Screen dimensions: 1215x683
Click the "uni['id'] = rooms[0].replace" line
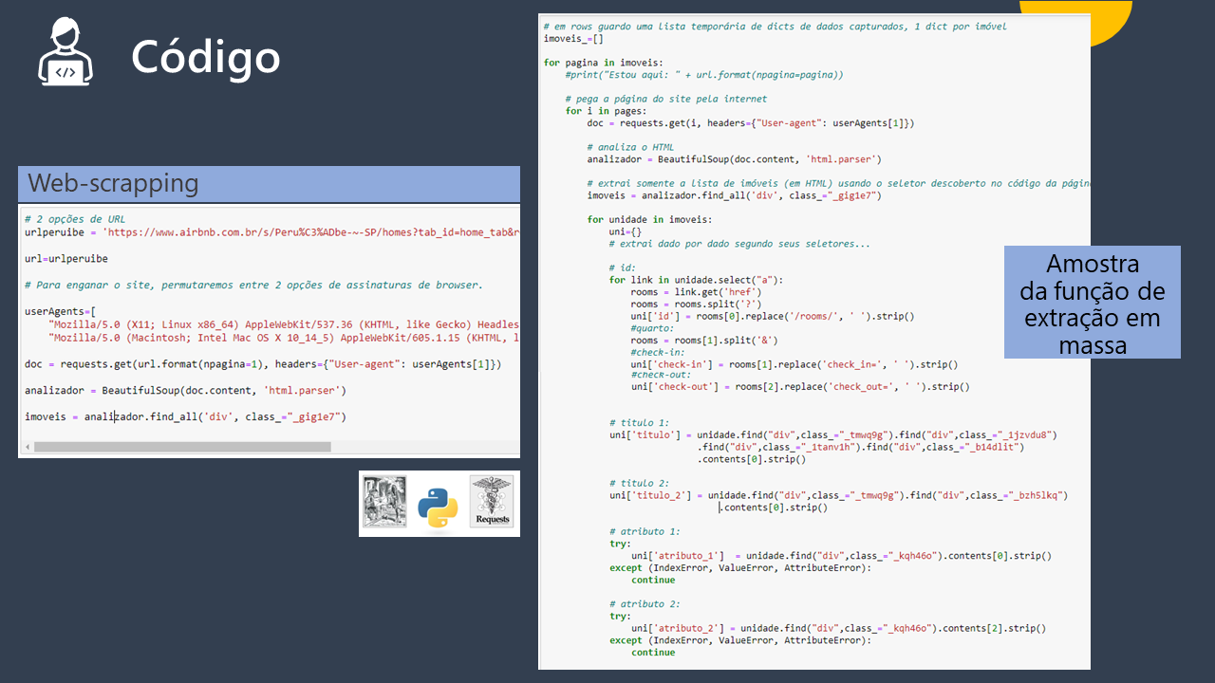coord(773,316)
